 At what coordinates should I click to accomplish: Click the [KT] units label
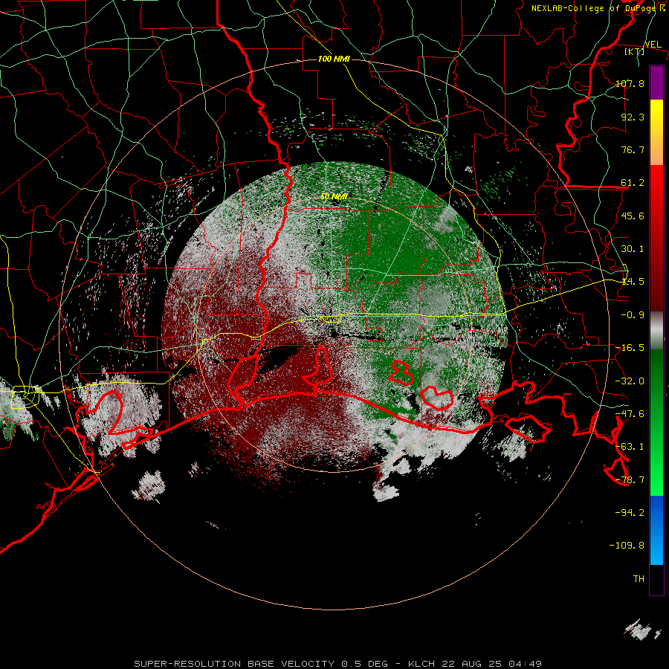[635, 51]
